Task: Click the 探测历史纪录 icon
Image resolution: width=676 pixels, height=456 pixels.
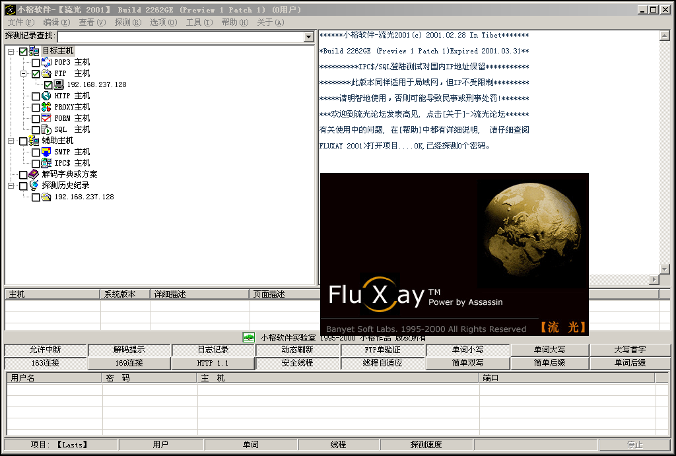Action: pyautogui.click(x=34, y=185)
